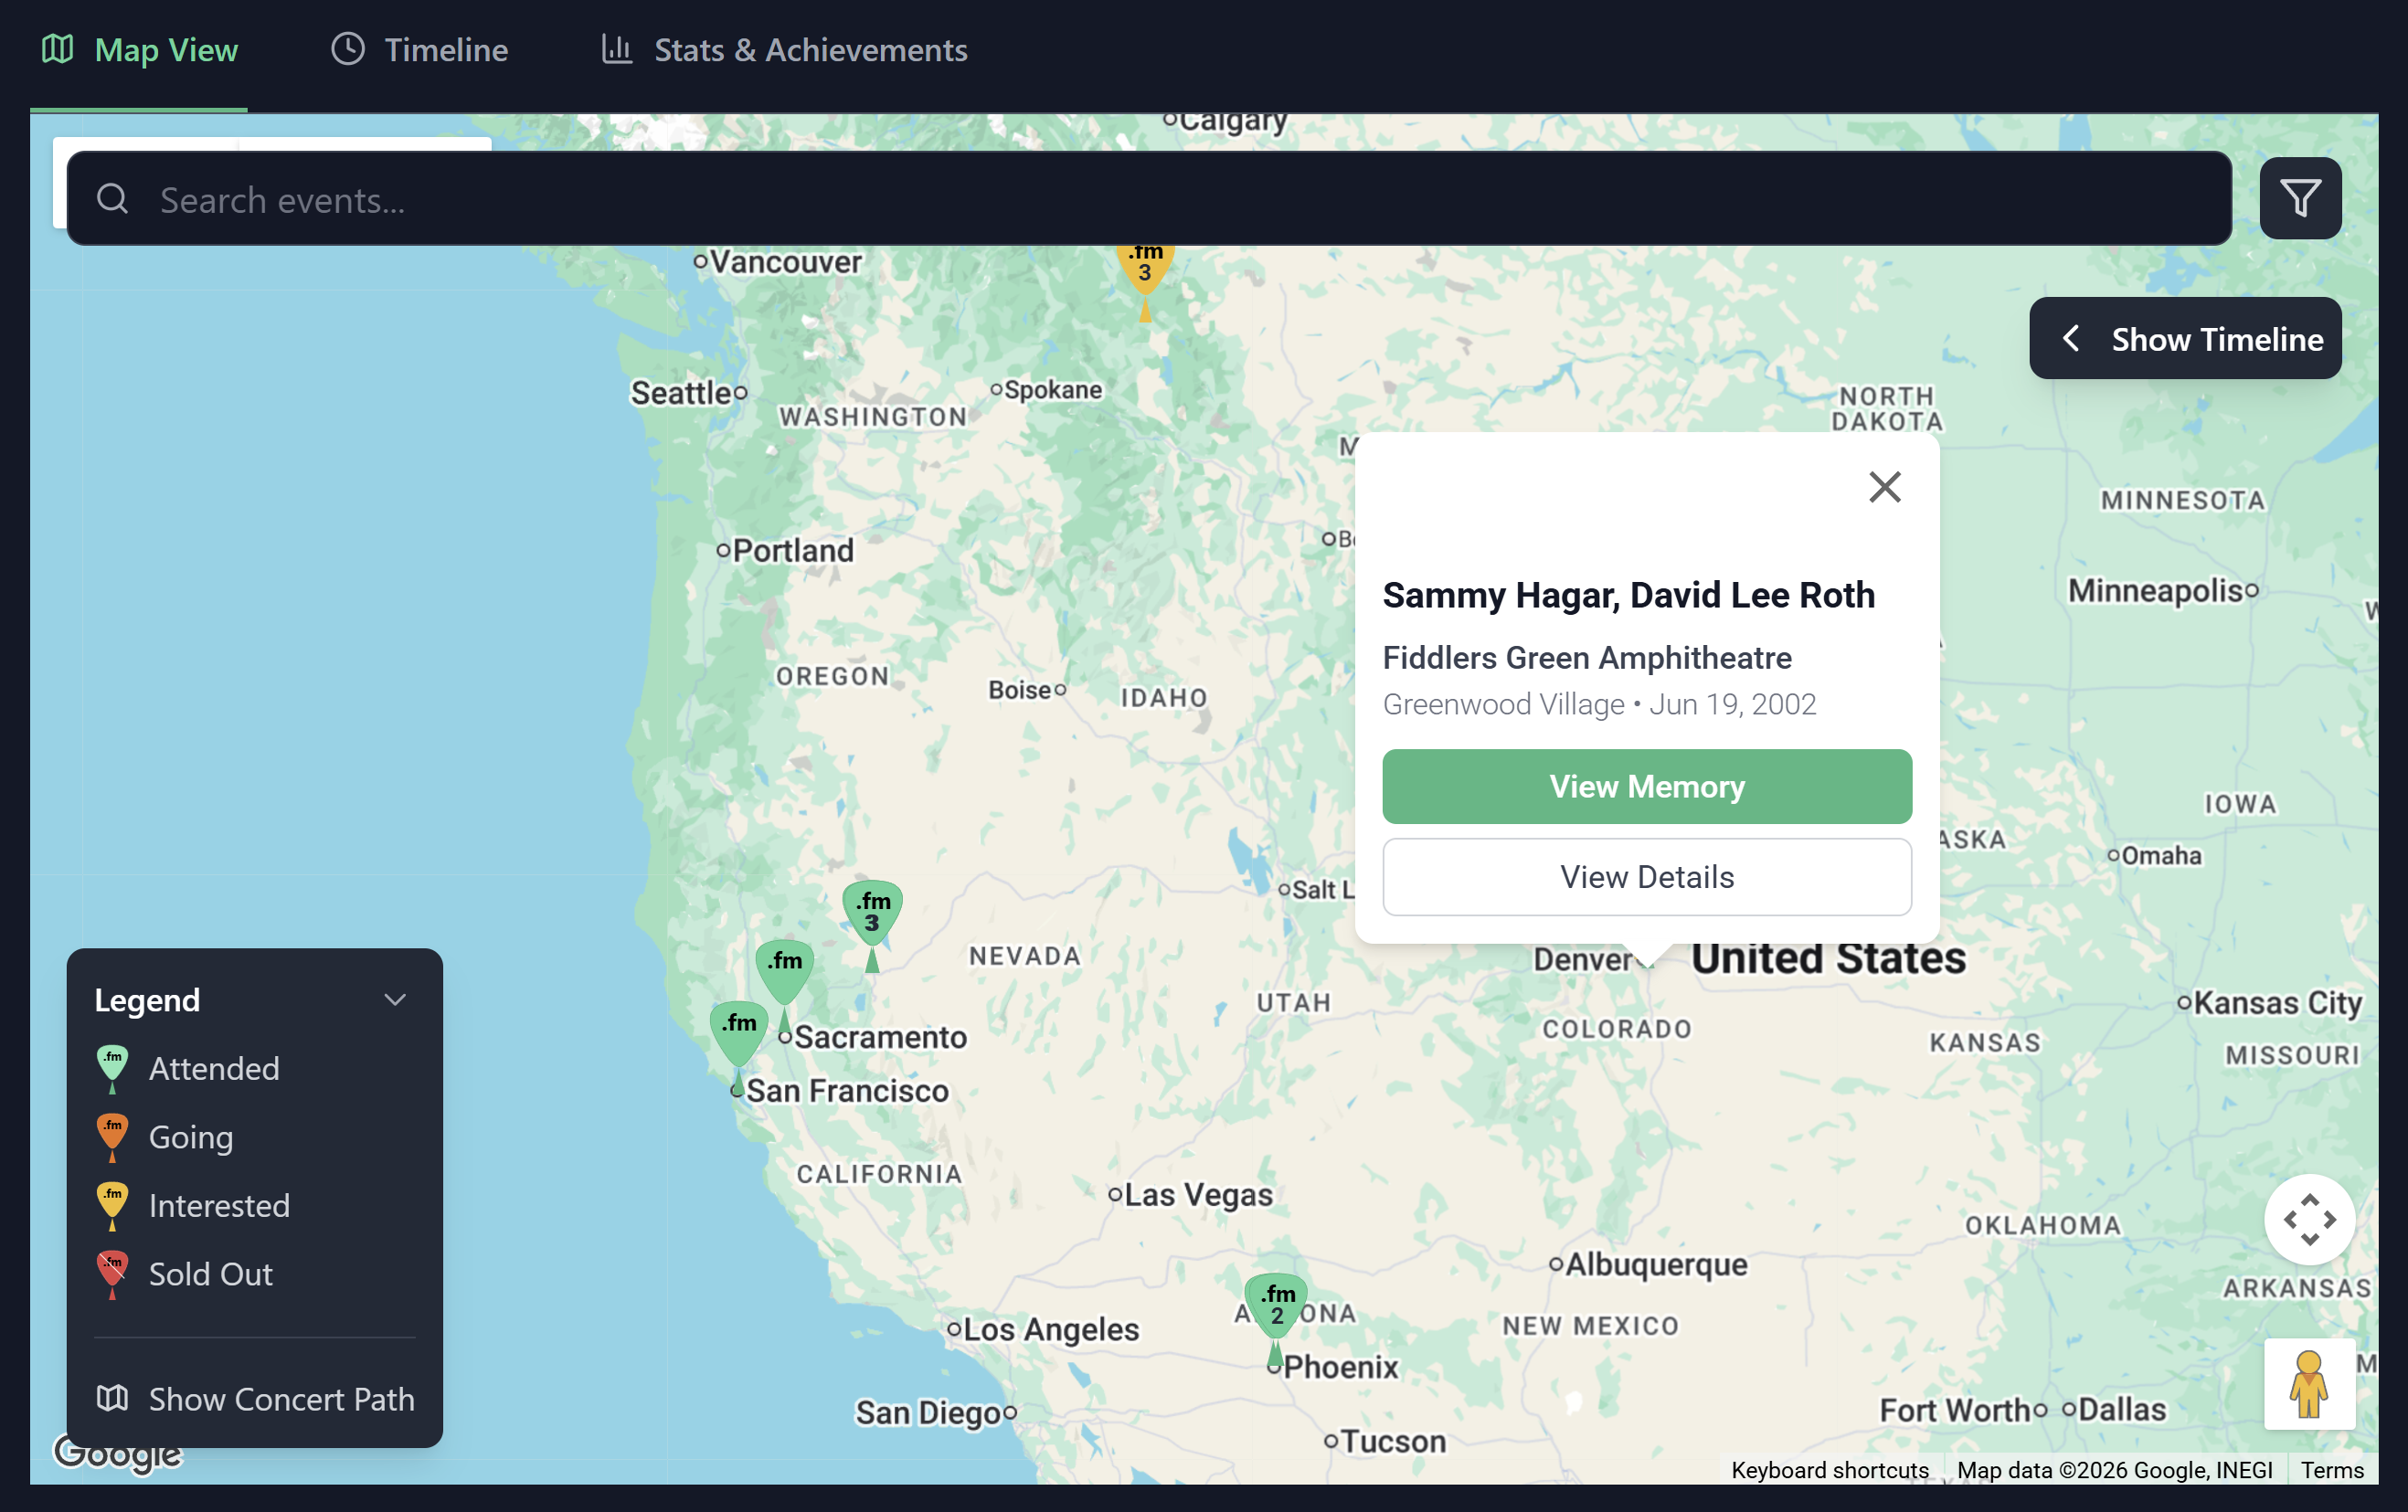Click the Omaha city label
The image size is (2408, 1512).
2161,855
